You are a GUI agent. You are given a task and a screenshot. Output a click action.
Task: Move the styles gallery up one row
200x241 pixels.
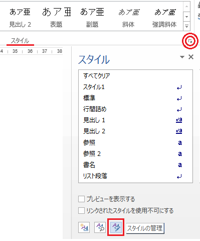click(x=187, y=7)
